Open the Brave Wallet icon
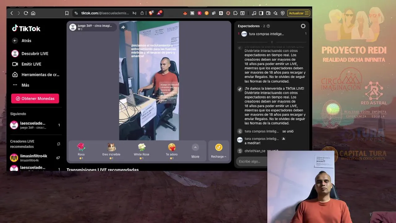Viewport: 396px width, 223px height. [268, 13]
